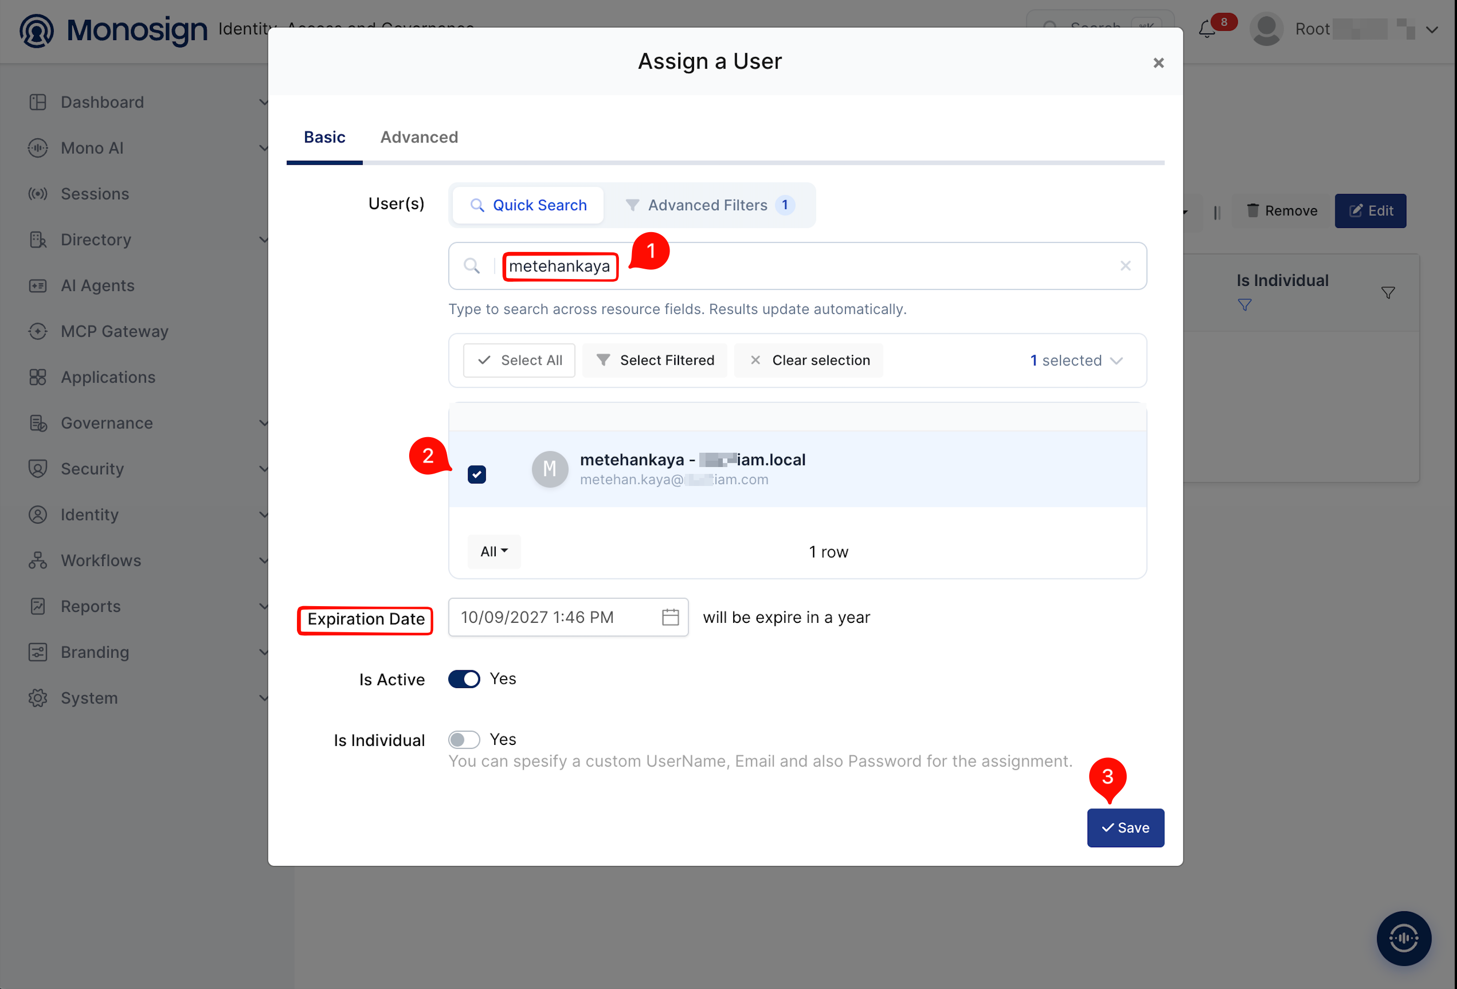Image resolution: width=1457 pixels, height=989 pixels.
Task: Click the Select All button
Action: (x=519, y=360)
